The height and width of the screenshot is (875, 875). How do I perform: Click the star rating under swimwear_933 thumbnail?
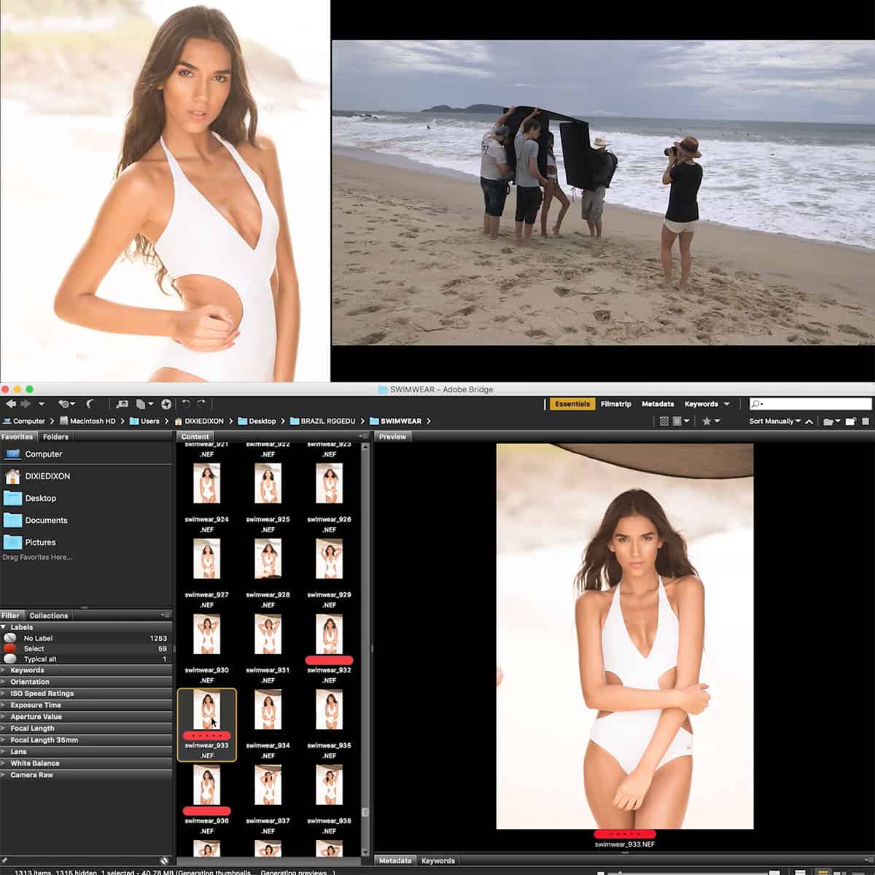click(x=206, y=734)
